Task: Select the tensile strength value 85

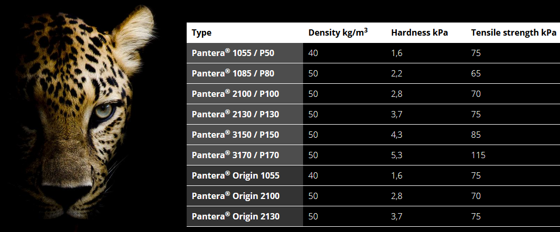Action: point(476,135)
